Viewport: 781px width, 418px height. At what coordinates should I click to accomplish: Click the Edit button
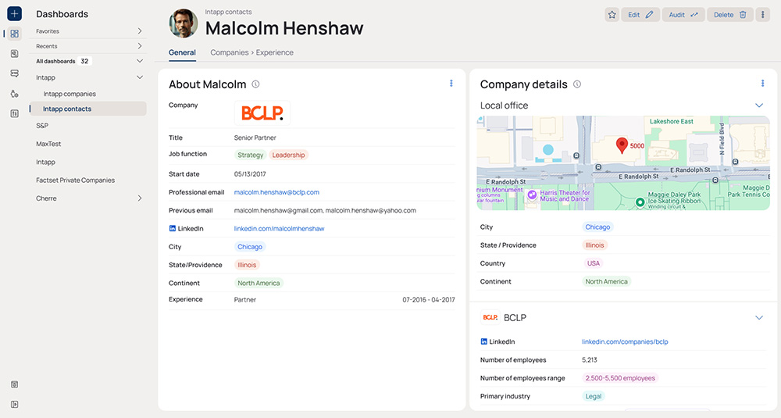[x=640, y=14]
